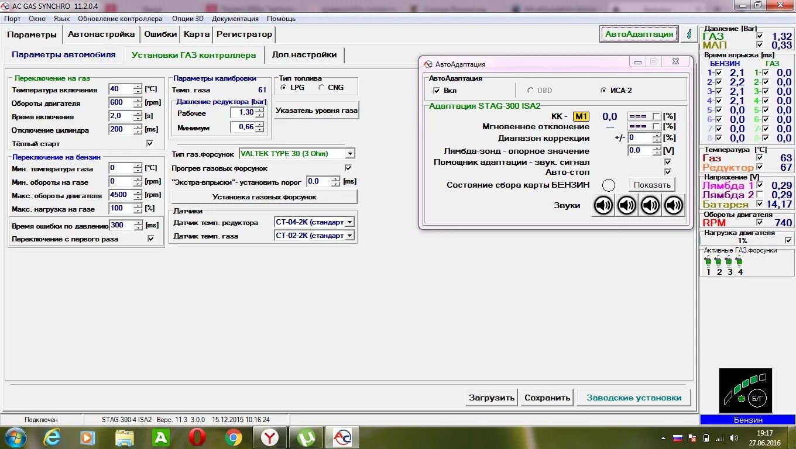Open the Windows Start menu
The image size is (796, 449).
click(15, 437)
